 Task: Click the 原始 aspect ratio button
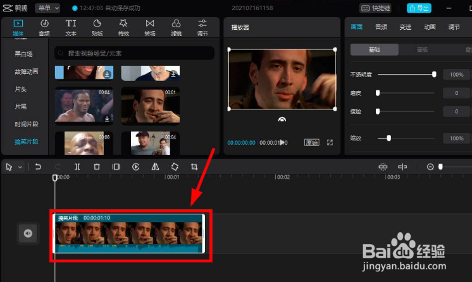311,142
